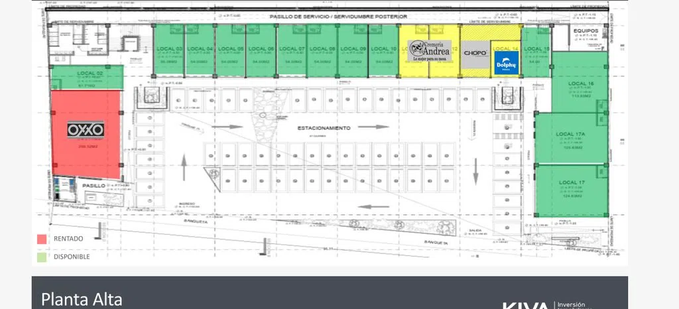Select the LOCAL 17A unit label
The image size is (679, 309).
(570, 134)
